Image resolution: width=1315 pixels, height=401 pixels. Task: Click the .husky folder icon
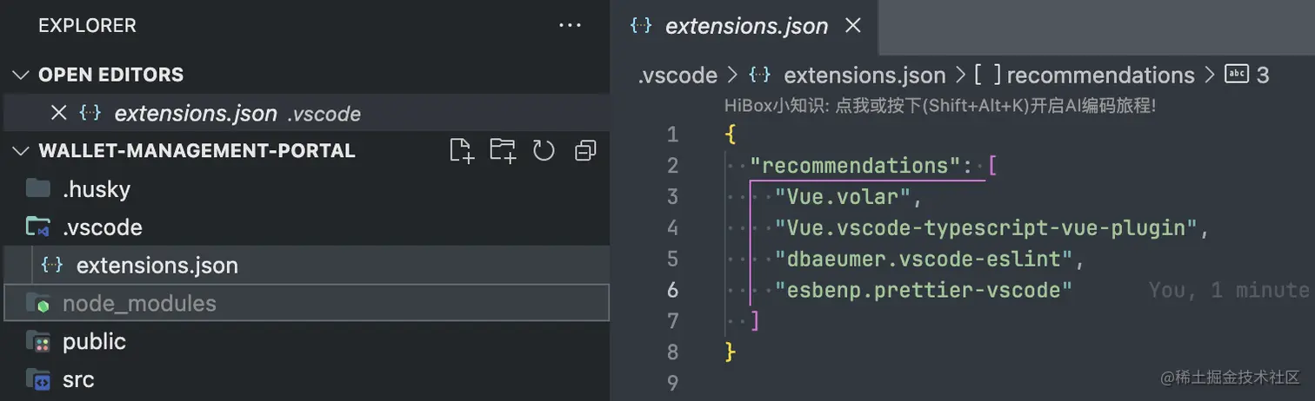coord(37,189)
